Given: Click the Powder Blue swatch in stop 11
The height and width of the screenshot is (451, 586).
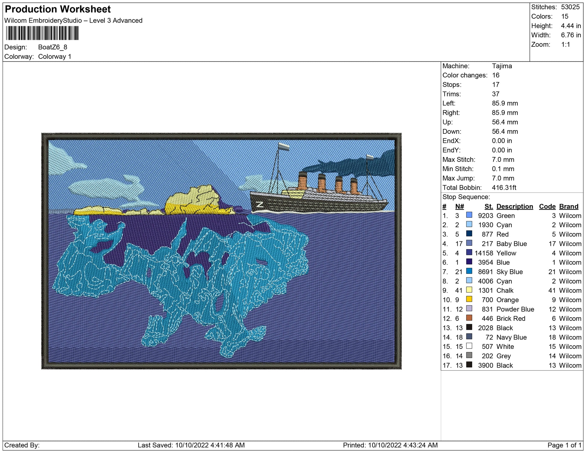Looking at the screenshot, I should click(x=469, y=308).
